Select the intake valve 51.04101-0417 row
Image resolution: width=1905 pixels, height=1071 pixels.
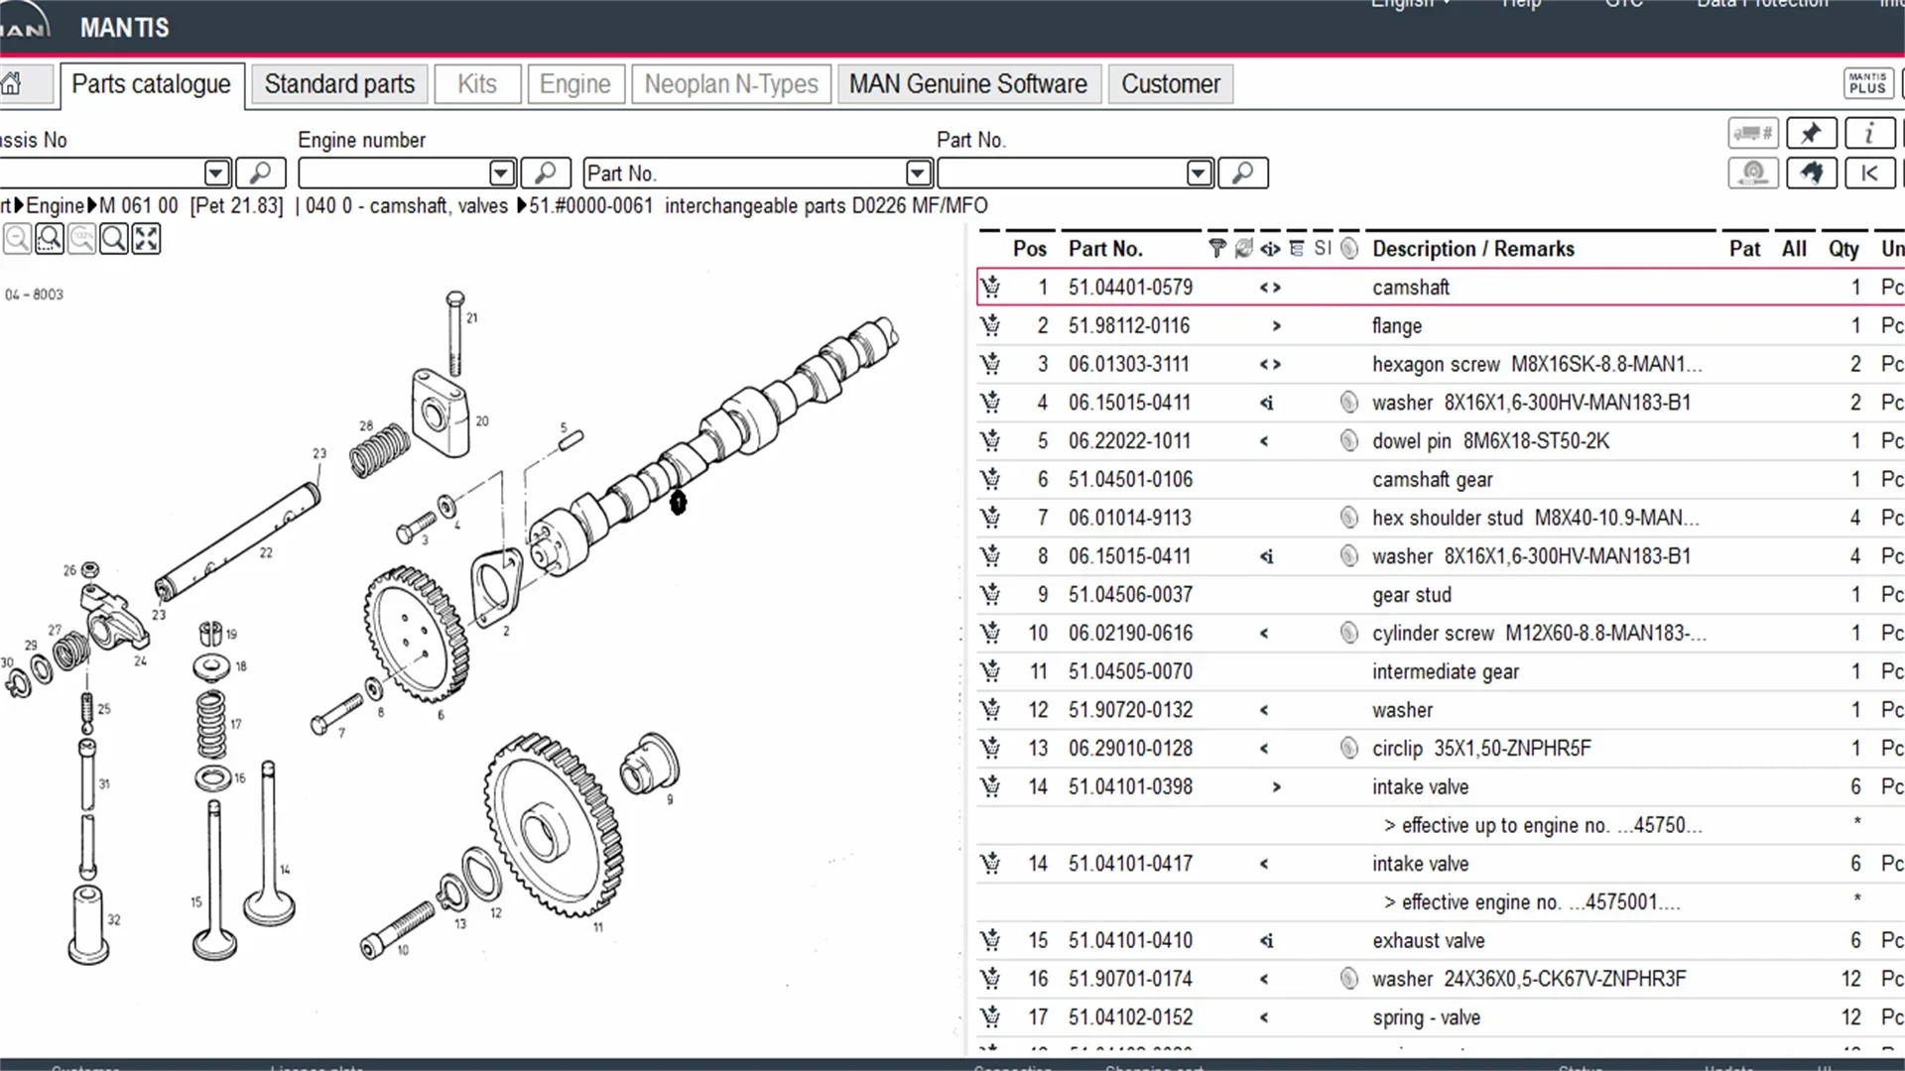tap(1419, 864)
